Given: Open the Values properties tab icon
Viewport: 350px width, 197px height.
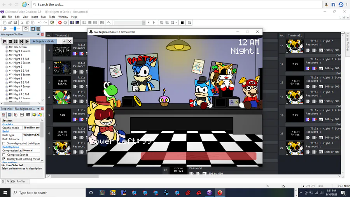Looking at the screenshot, I should tap(22, 114).
